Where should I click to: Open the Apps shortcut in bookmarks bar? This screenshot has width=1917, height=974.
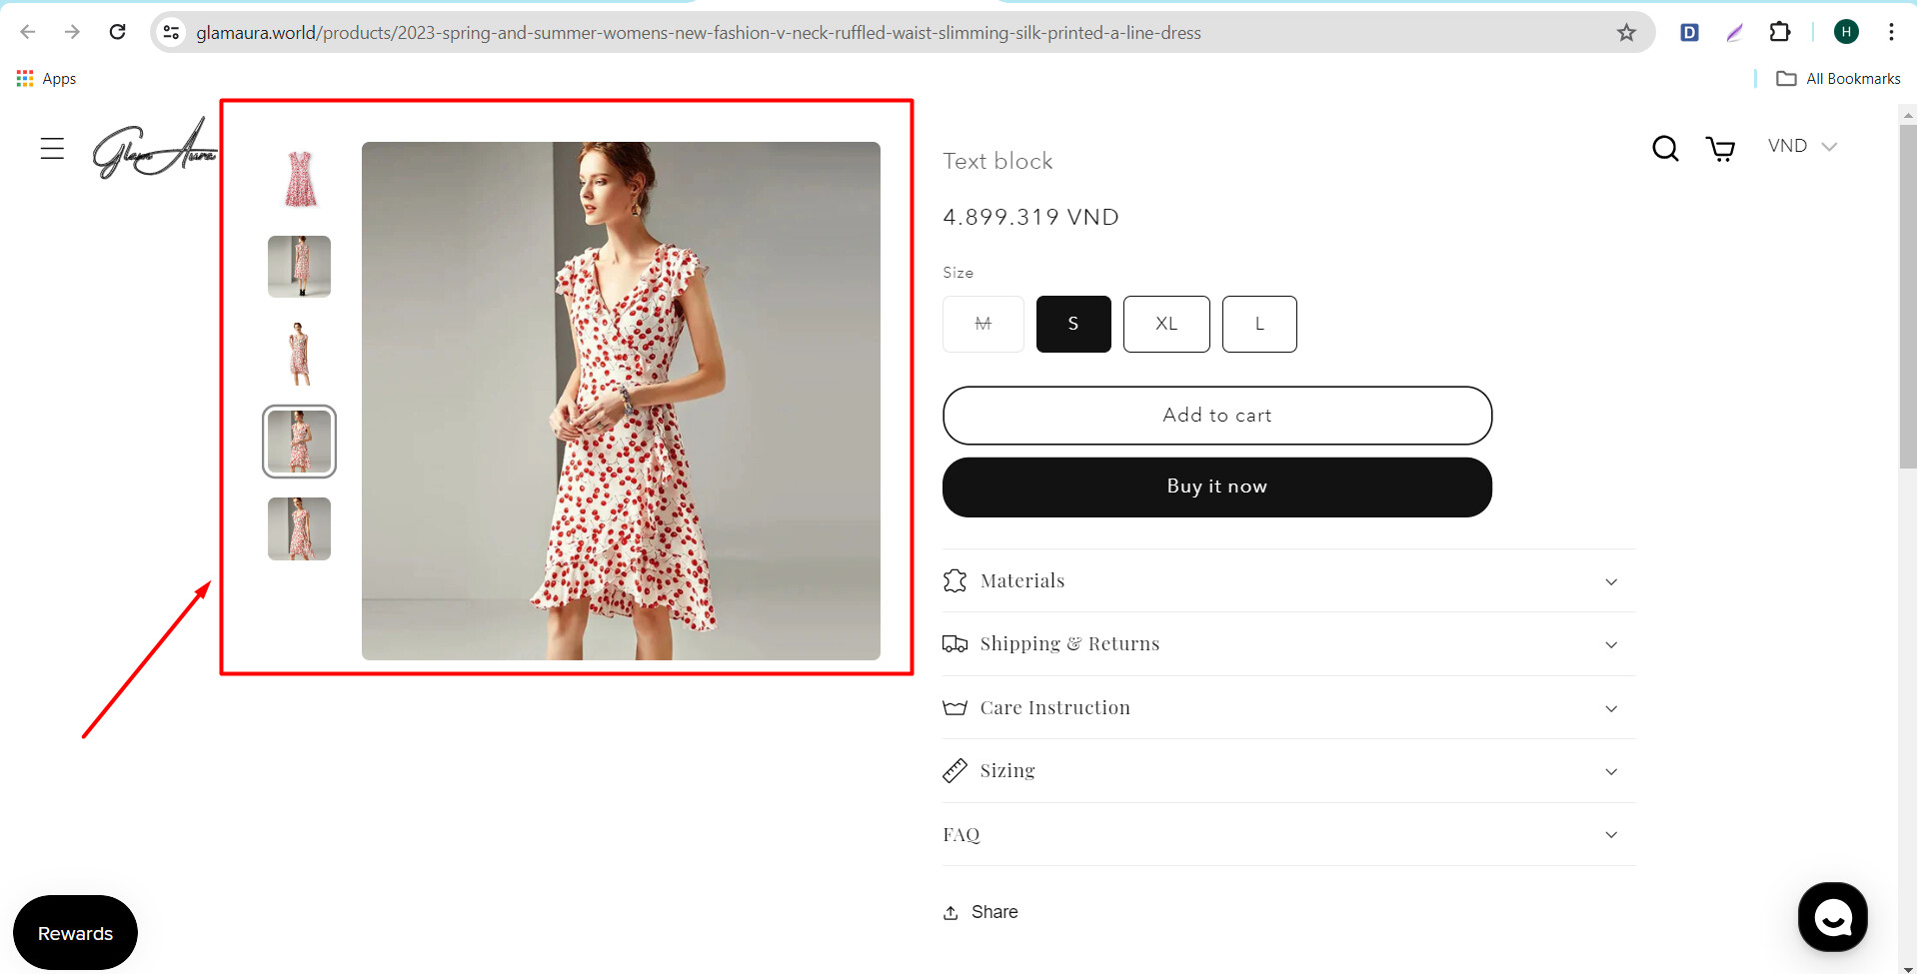[46, 79]
